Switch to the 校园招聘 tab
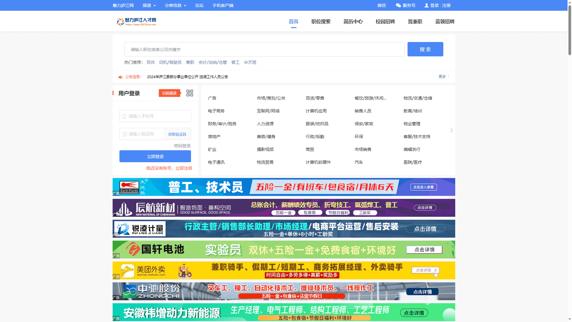 pyautogui.click(x=385, y=21)
